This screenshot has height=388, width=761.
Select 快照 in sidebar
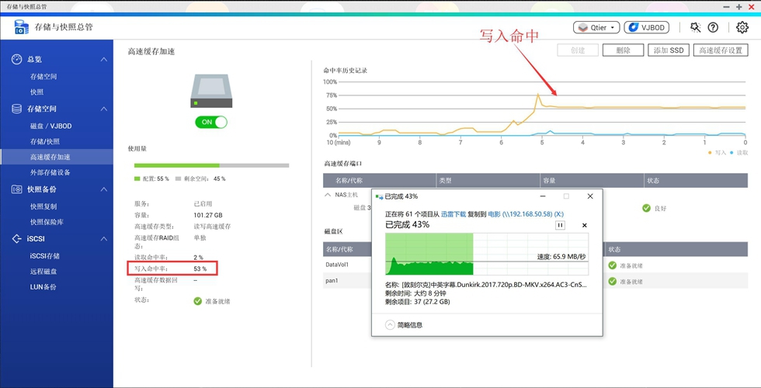pos(37,92)
